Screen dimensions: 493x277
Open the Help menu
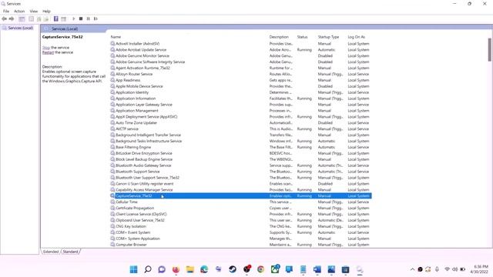pyautogui.click(x=46, y=11)
